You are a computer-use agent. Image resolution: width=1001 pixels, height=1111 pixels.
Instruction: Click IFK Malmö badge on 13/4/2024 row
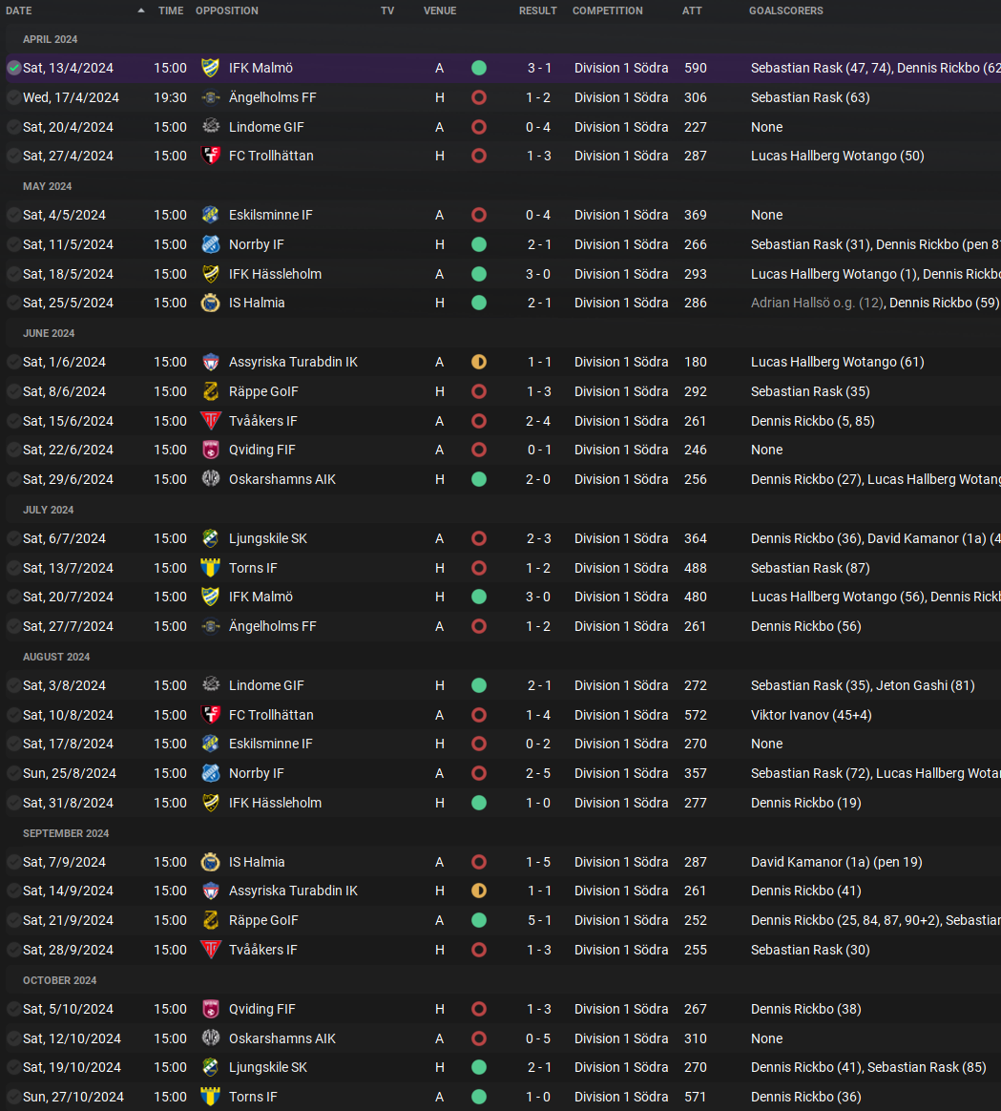[211, 68]
